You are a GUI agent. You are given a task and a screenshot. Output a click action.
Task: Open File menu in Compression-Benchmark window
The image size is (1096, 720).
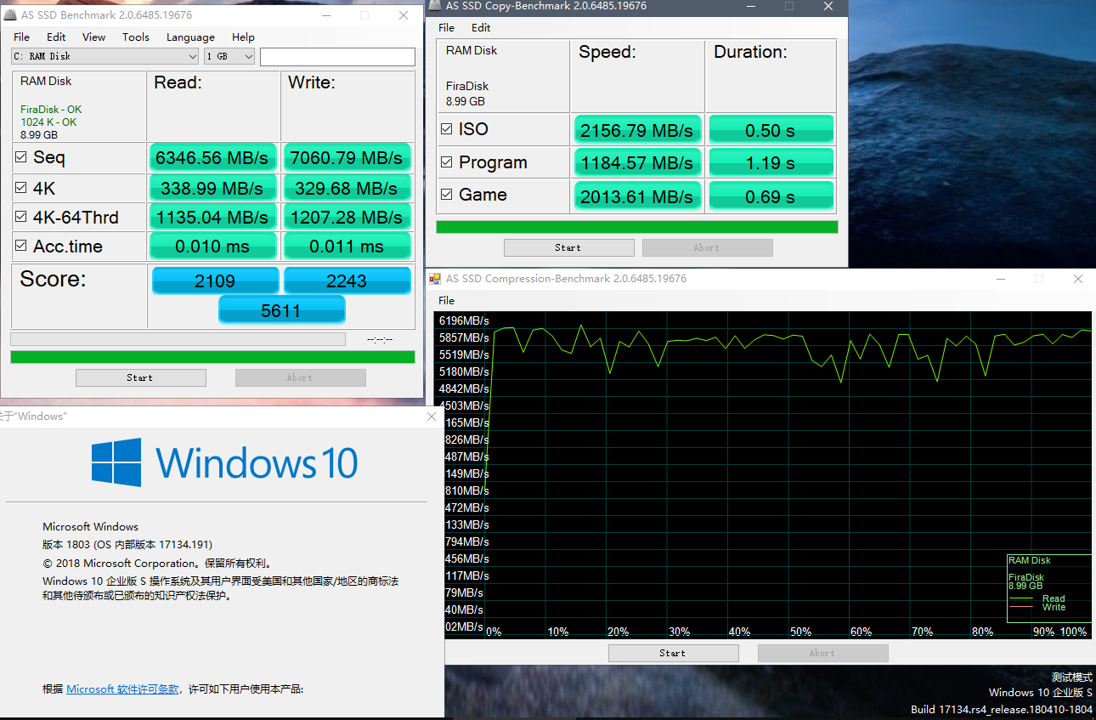tap(447, 301)
